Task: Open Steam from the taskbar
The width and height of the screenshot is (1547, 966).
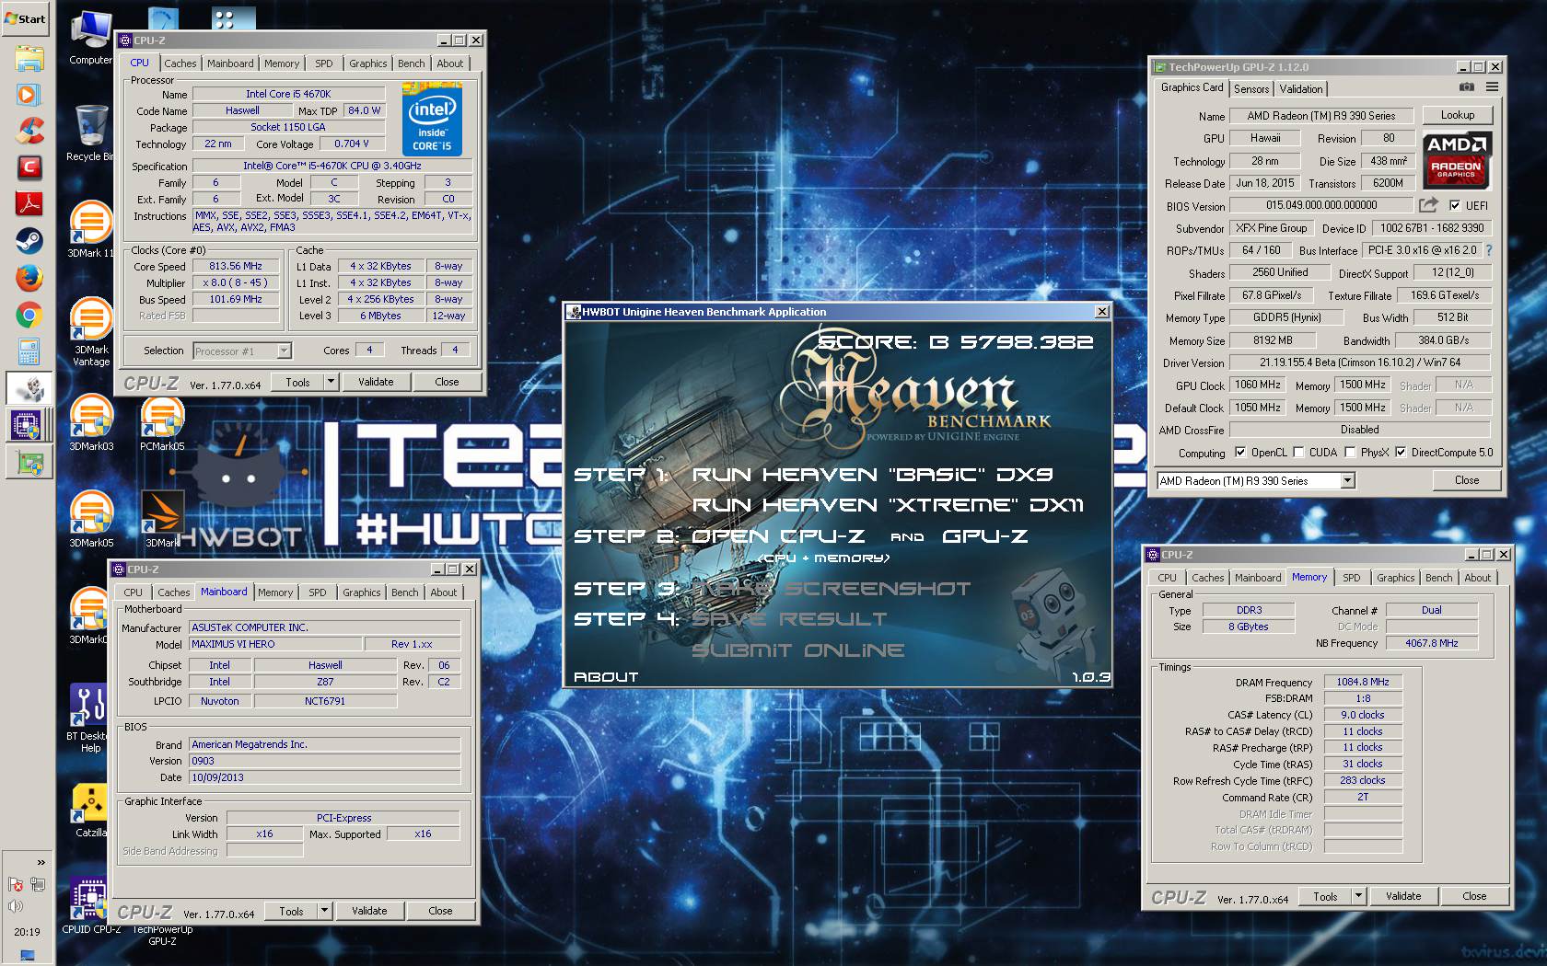Action: [x=29, y=240]
